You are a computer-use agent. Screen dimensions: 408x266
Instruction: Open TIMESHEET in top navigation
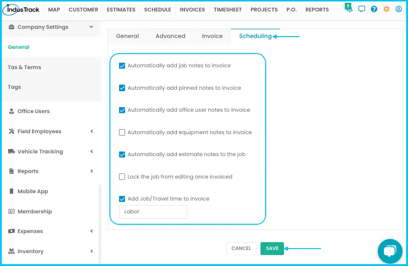(228, 10)
